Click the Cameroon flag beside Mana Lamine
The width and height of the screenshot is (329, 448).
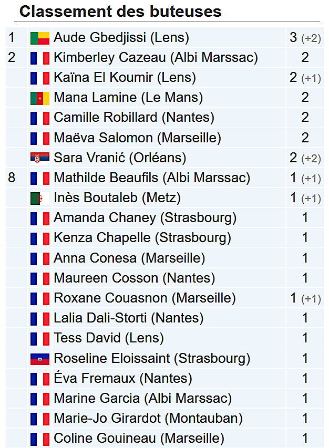point(40,98)
